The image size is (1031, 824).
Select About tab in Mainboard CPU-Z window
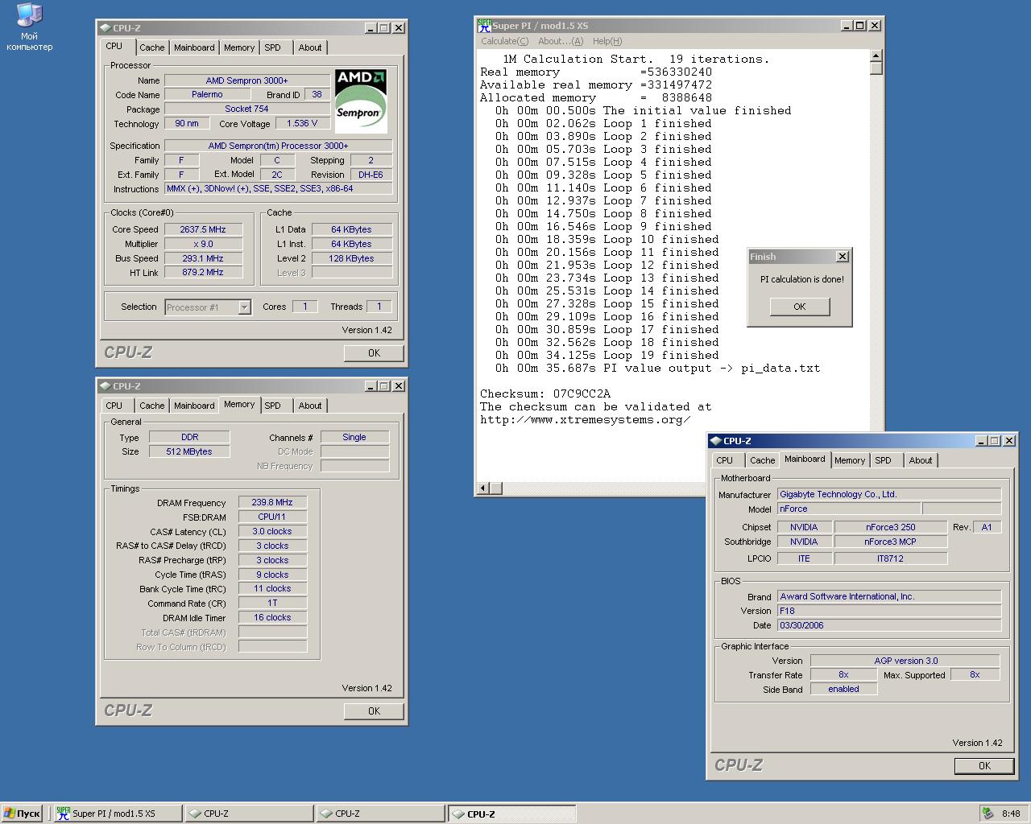tap(921, 460)
